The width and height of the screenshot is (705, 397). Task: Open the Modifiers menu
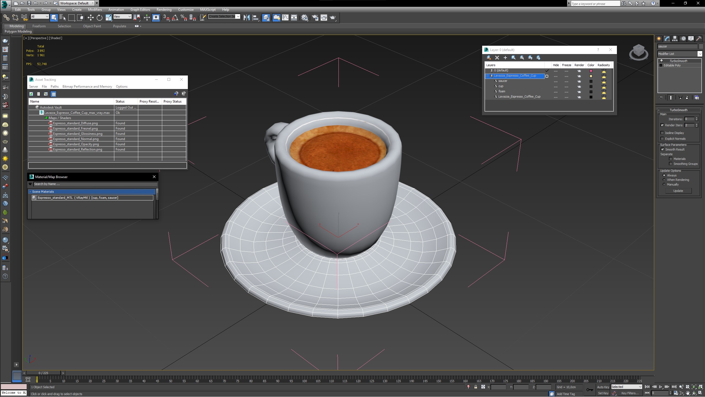[x=95, y=9]
